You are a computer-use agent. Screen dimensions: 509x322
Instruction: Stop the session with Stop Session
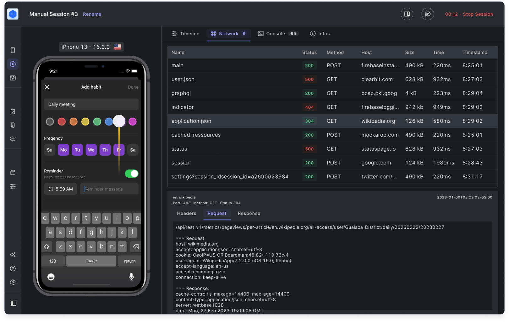click(x=469, y=14)
